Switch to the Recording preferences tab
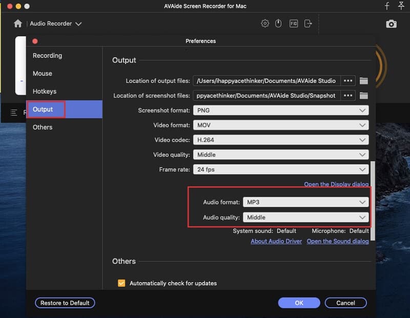Screen dimensions: 410x318 click(x=64, y=56)
